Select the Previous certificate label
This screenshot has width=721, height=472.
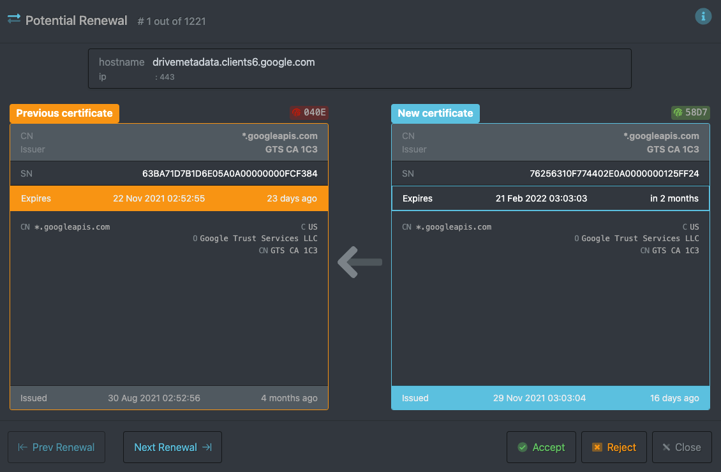[64, 114]
